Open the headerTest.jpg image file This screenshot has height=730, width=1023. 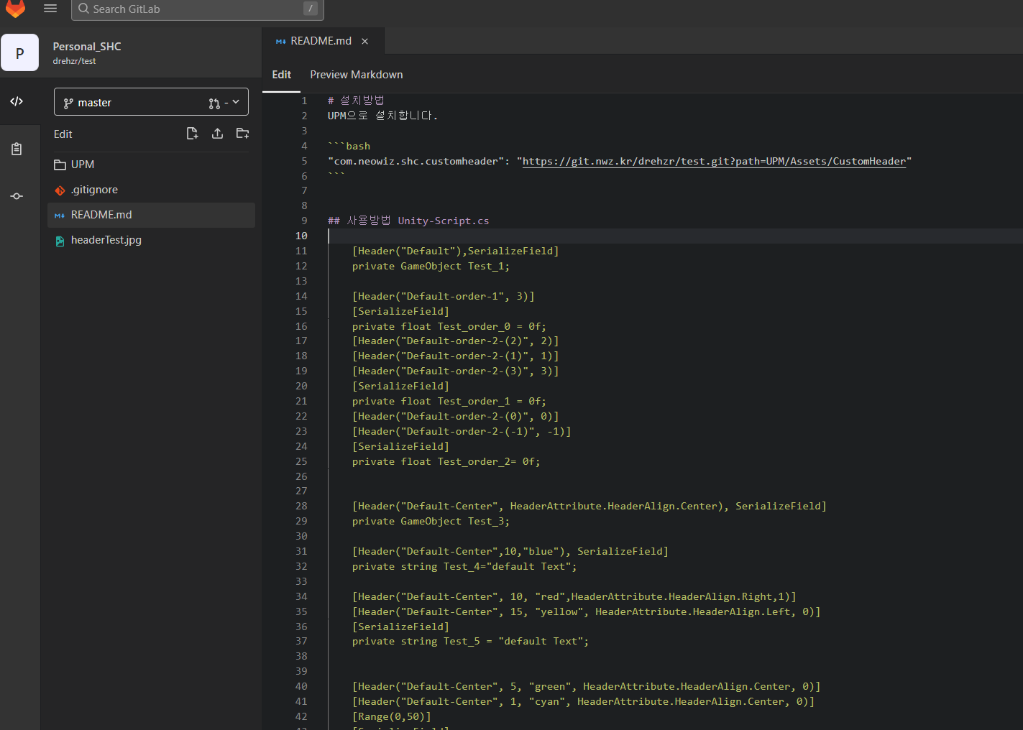[106, 239]
